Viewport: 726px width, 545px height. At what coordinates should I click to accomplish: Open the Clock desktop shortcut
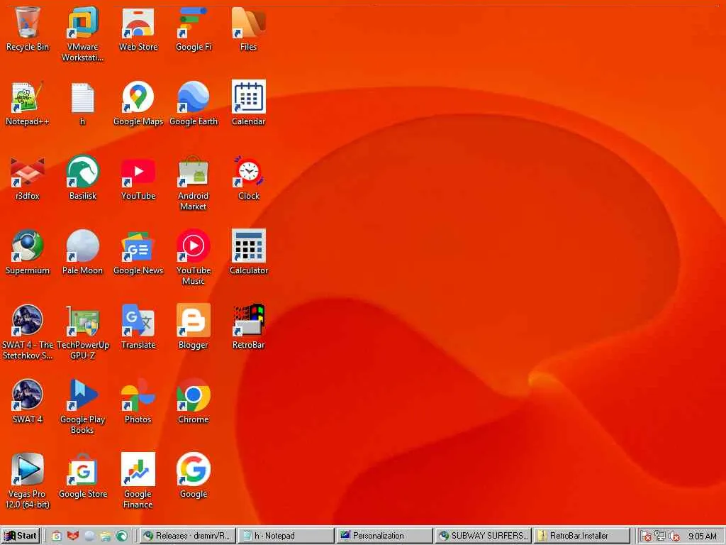point(249,178)
